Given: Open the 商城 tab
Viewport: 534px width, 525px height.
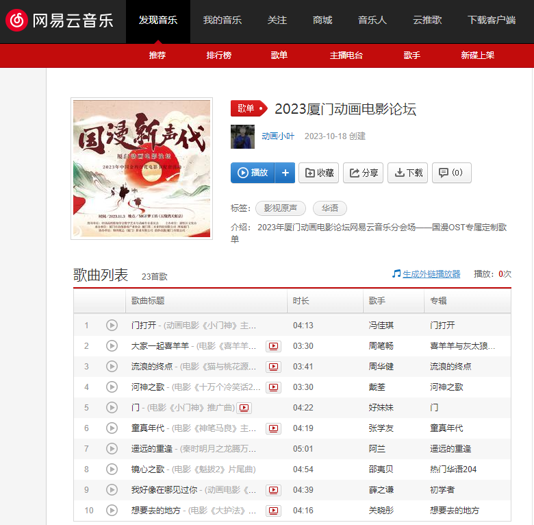Looking at the screenshot, I should 322,21.
